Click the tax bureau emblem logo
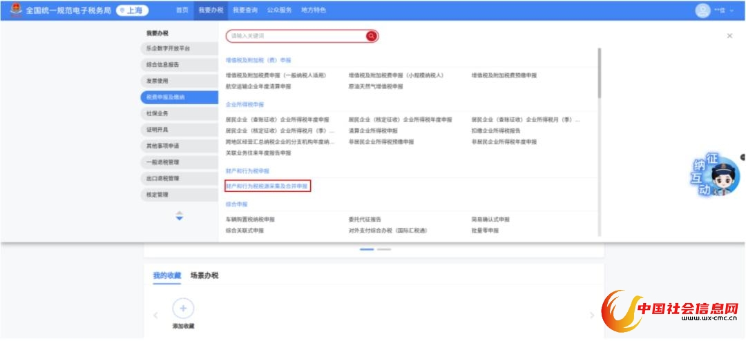746x341 pixels. (15, 10)
